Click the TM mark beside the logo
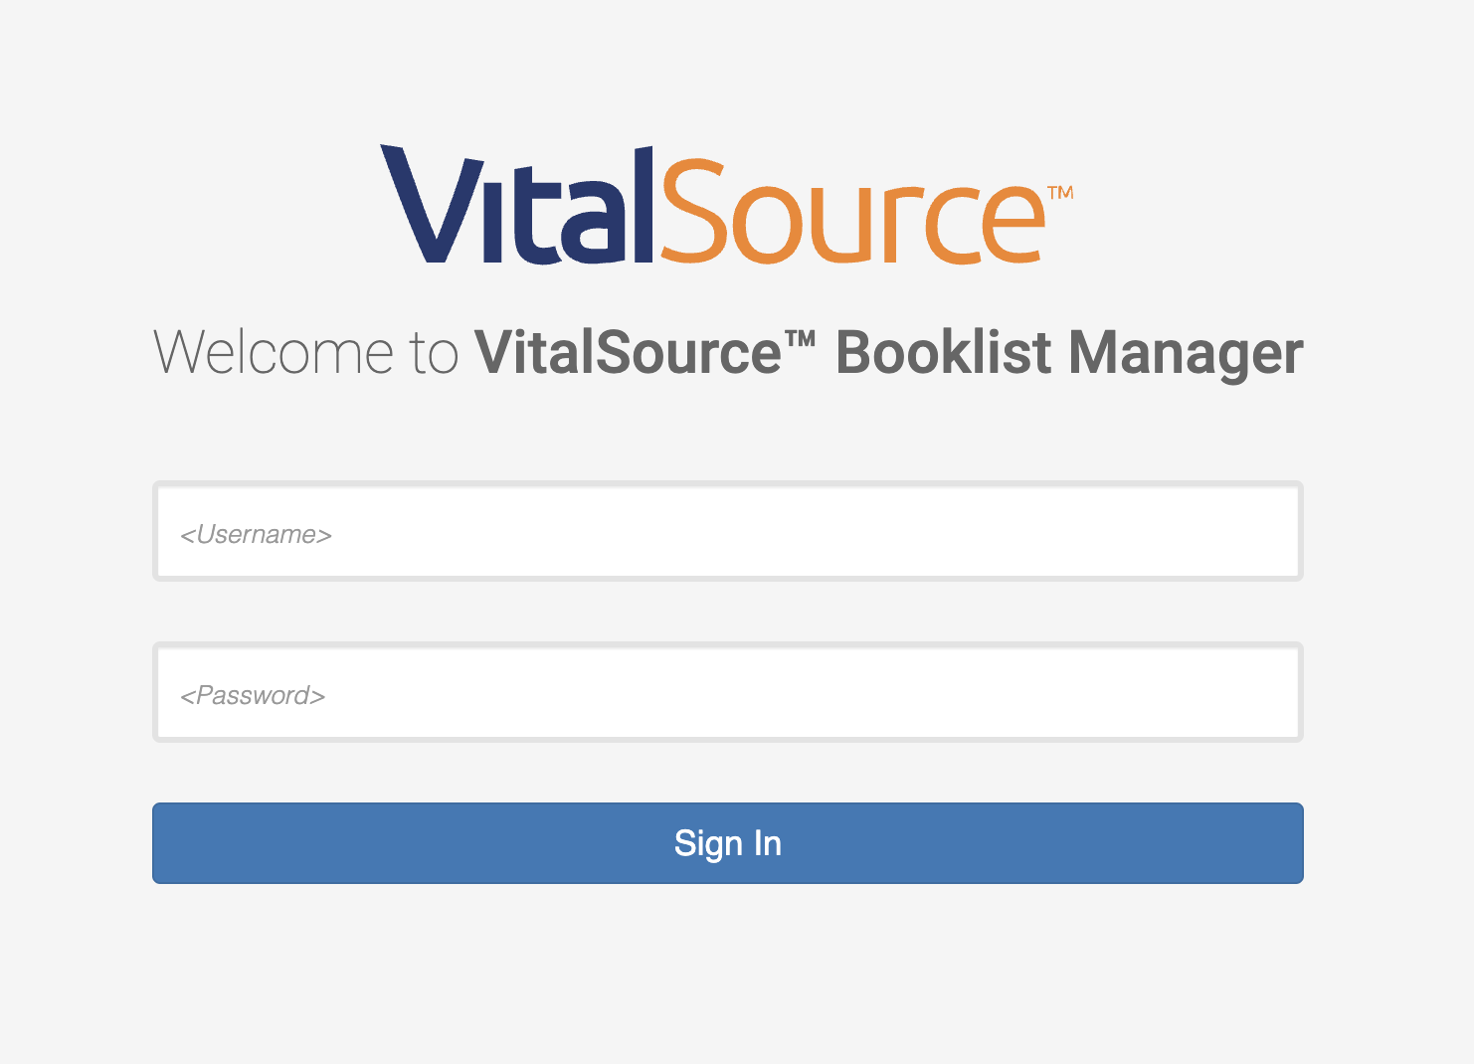The image size is (1474, 1064). [1060, 192]
